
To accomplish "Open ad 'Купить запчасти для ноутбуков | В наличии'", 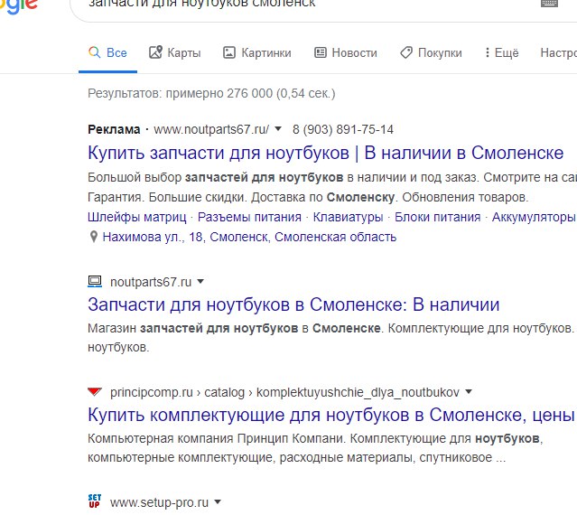I will point(326,153).
